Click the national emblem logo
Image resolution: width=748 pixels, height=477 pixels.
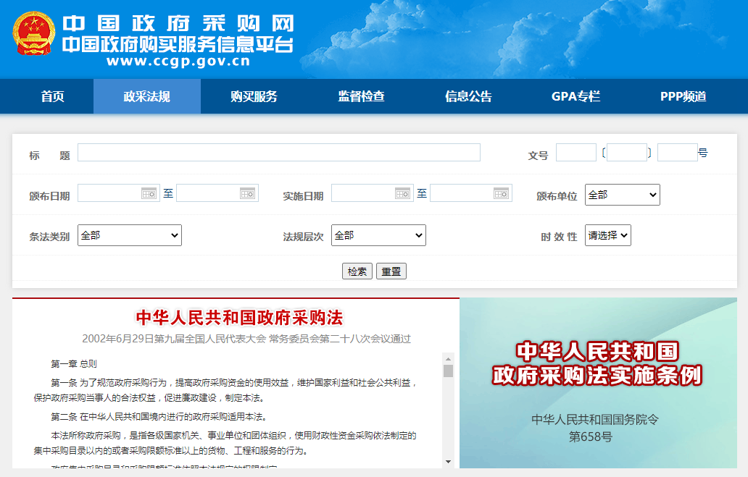click(x=33, y=33)
